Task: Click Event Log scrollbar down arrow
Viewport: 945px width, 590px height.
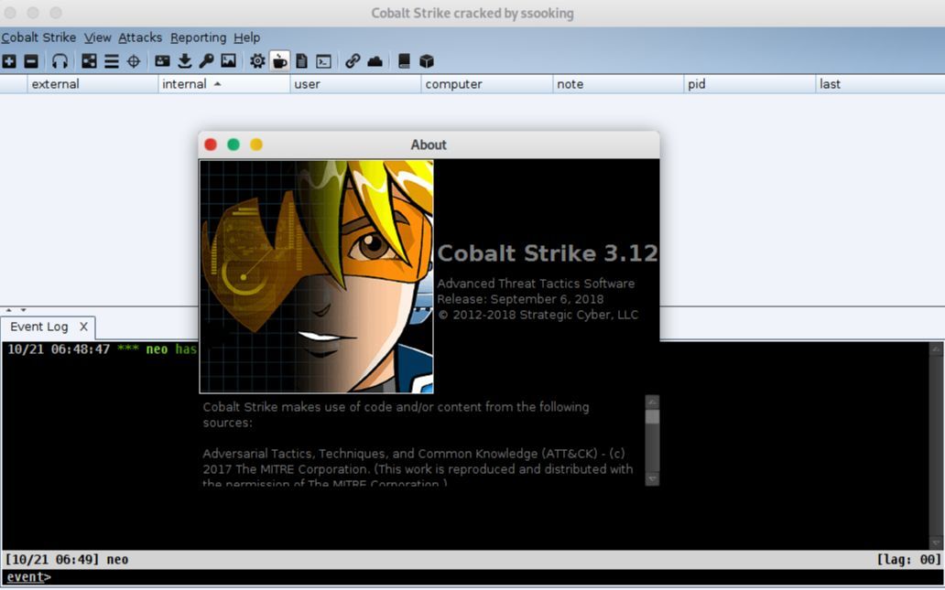Action: point(936,542)
